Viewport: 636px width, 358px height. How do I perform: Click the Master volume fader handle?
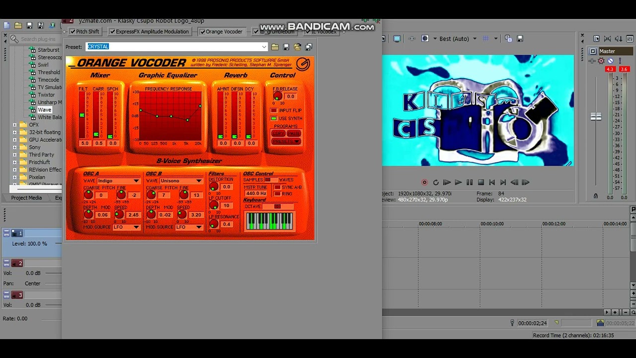596,117
